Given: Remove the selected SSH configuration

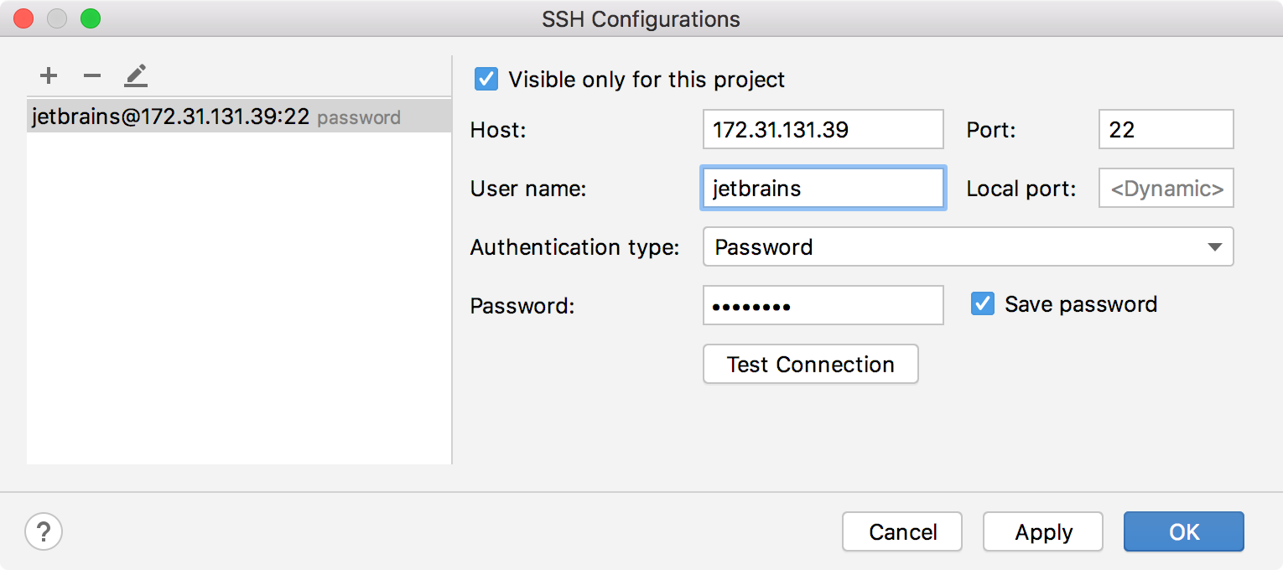Looking at the screenshot, I should (91, 75).
